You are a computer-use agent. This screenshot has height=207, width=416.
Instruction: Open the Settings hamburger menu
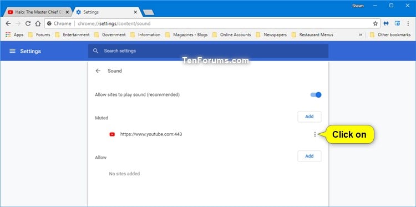coord(12,51)
